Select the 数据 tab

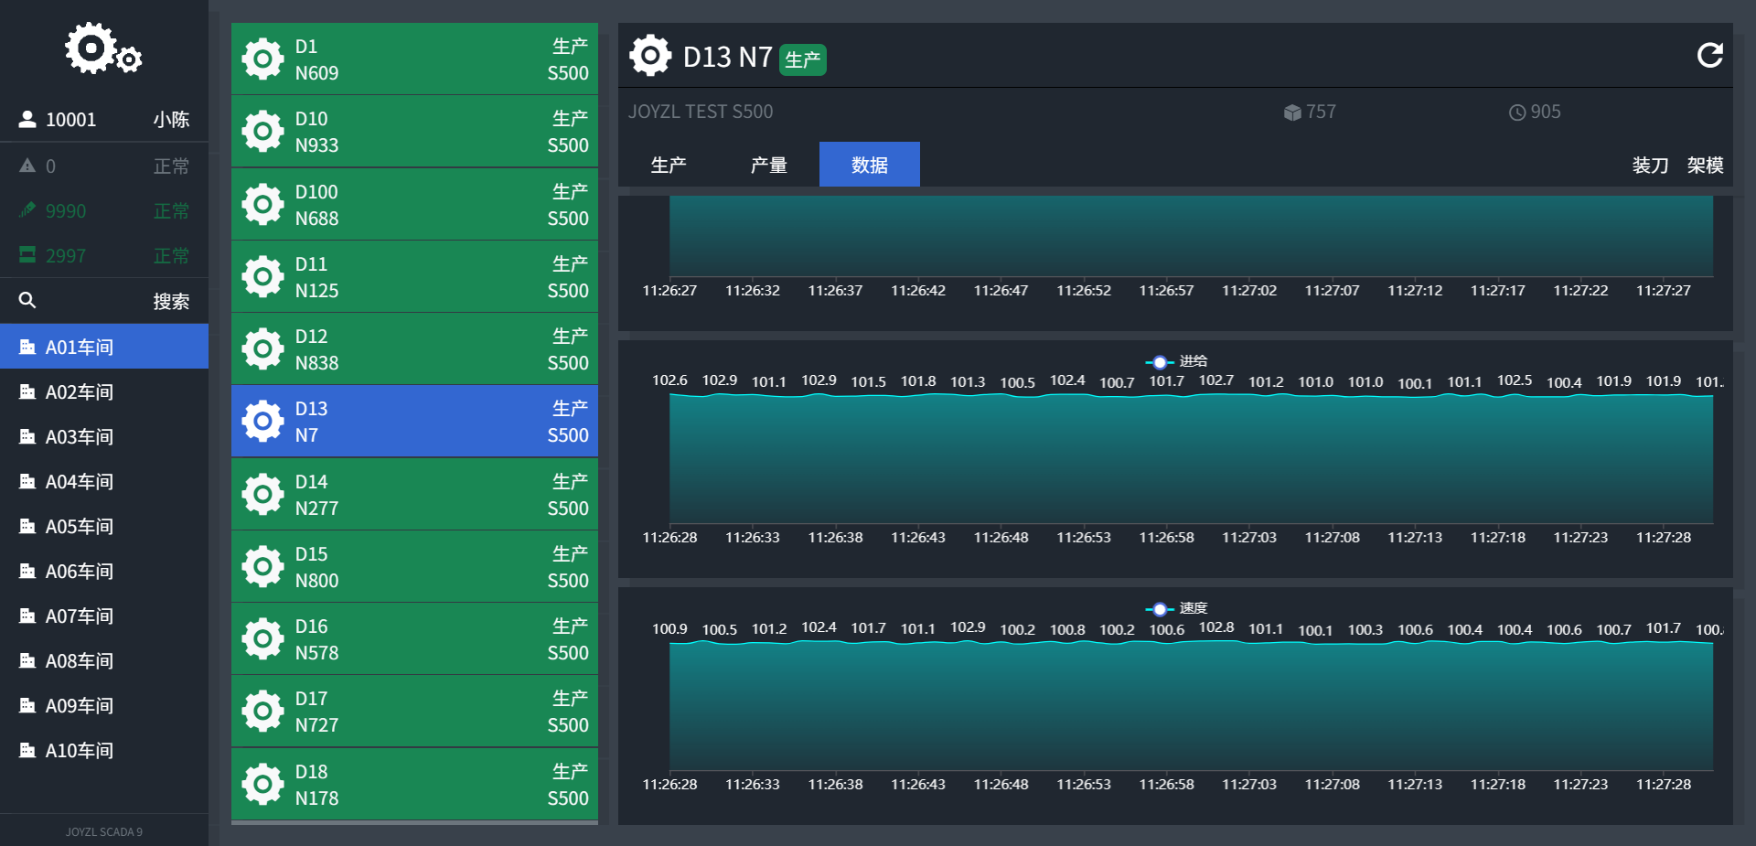point(870,165)
